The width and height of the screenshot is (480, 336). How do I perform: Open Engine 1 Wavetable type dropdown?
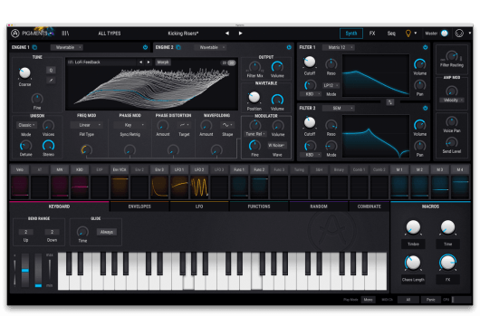tap(67, 47)
